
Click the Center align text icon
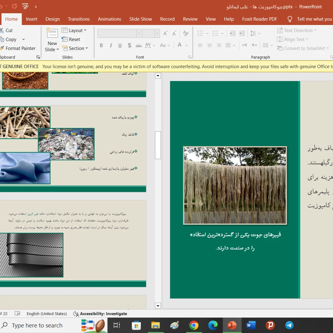[x=209, y=45]
